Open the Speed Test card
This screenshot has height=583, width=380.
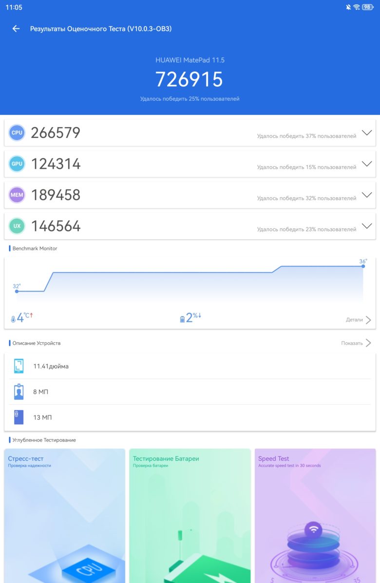pyautogui.click(x=315, y=516)
